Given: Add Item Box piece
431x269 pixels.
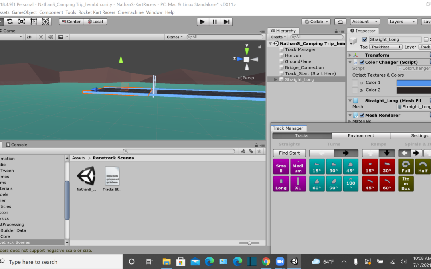Looking at the screenshot, I should pos(406,184).
